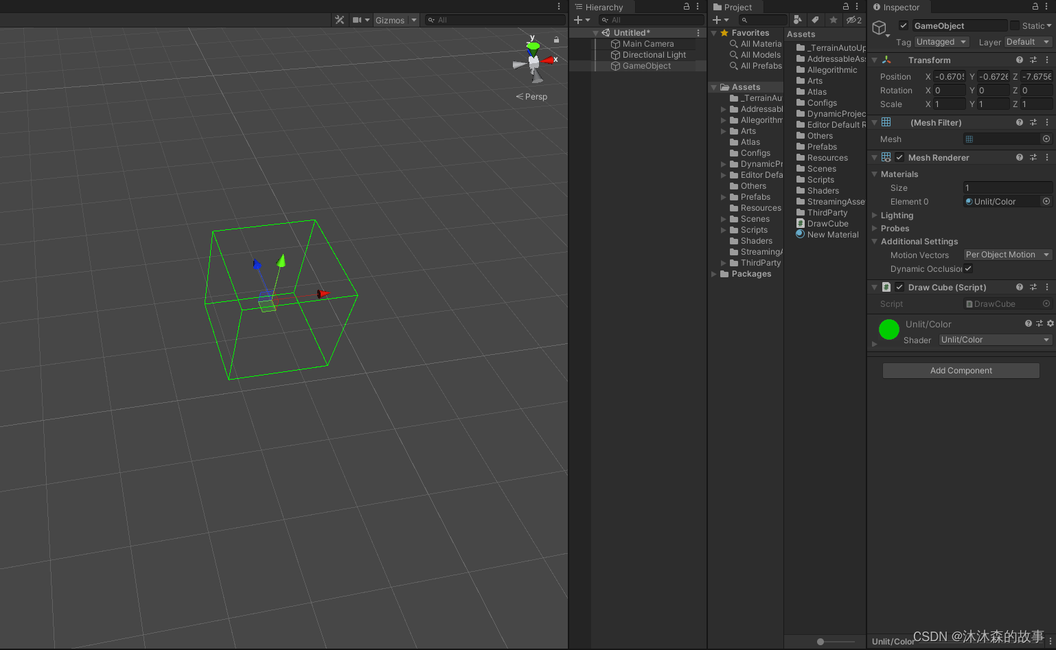Open Mesh Filter presets icon
Image resolution: width=1056 pixels, height=650 pixels.
[x=1033, y=122]
